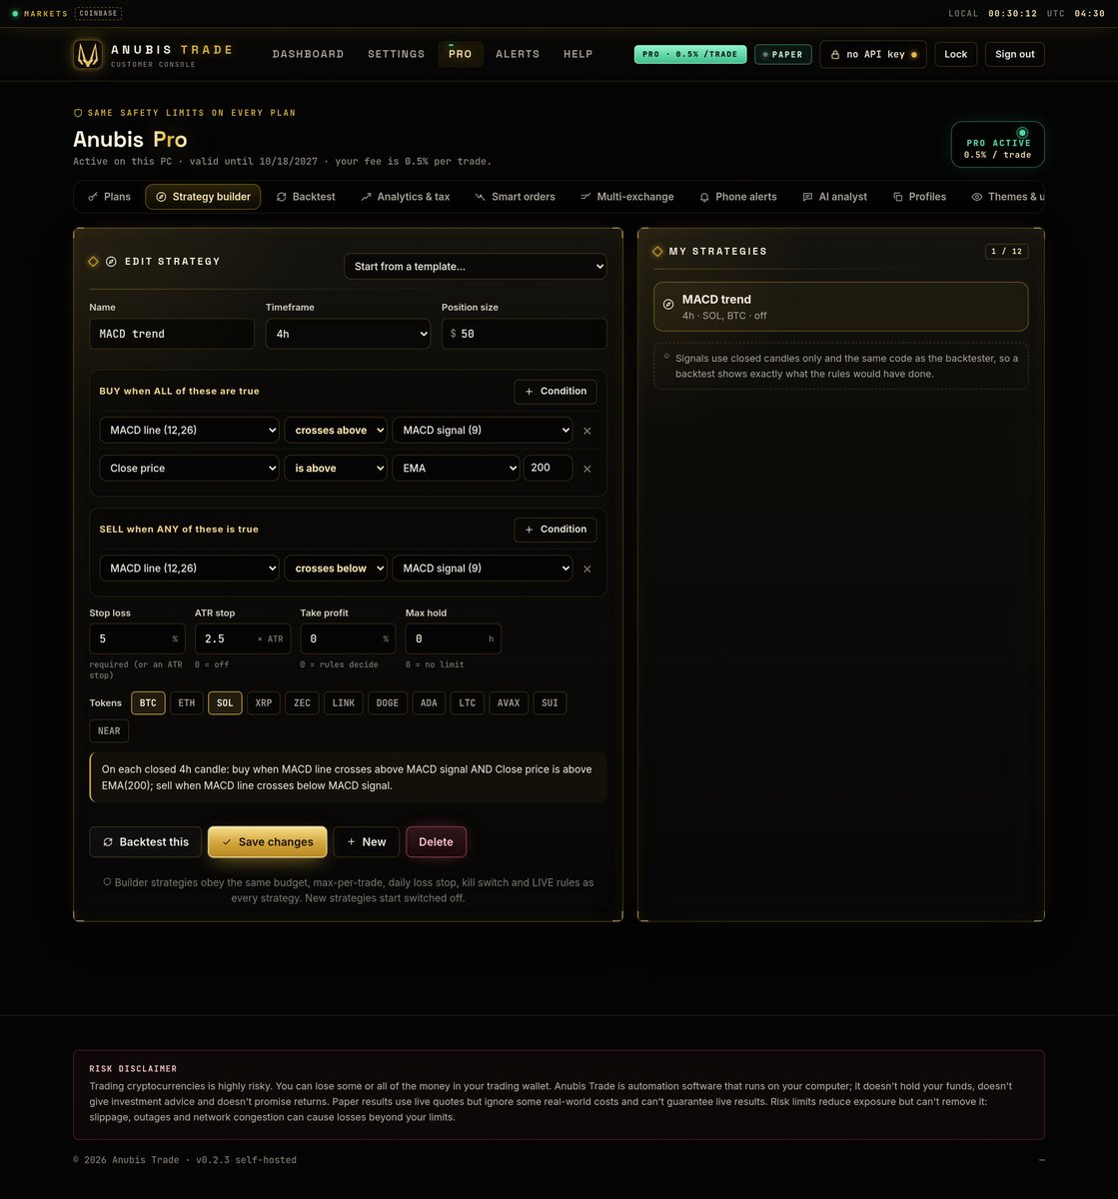Click the Position size input field
1118x1199 pixels.
click(x=525, y=334)
